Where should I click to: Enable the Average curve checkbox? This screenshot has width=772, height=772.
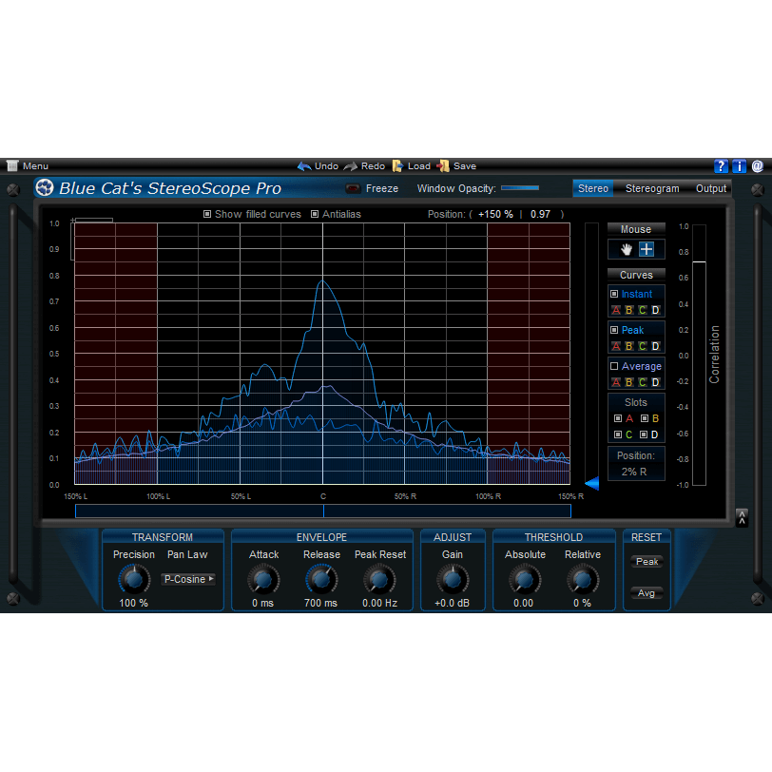click(614, 366)
